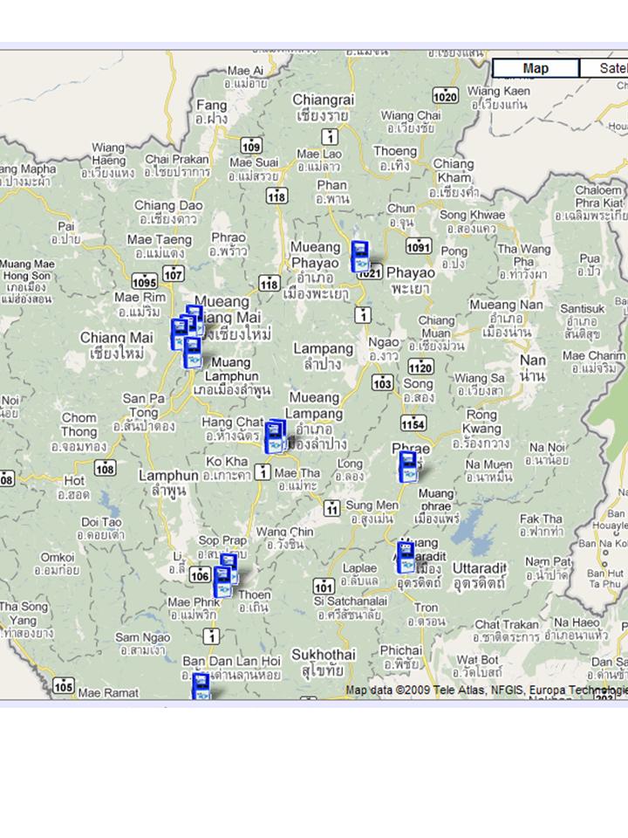Click the Mae Ramat label

pyautogui.click(x=108, y=692)
